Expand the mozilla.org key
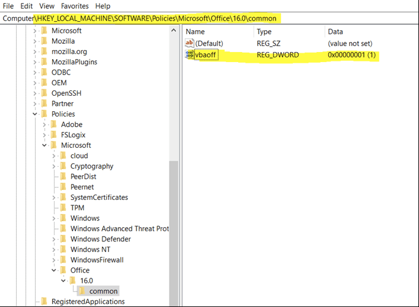Image resolution: width=419 pixels, height=307 pixels. coord(35,51)
